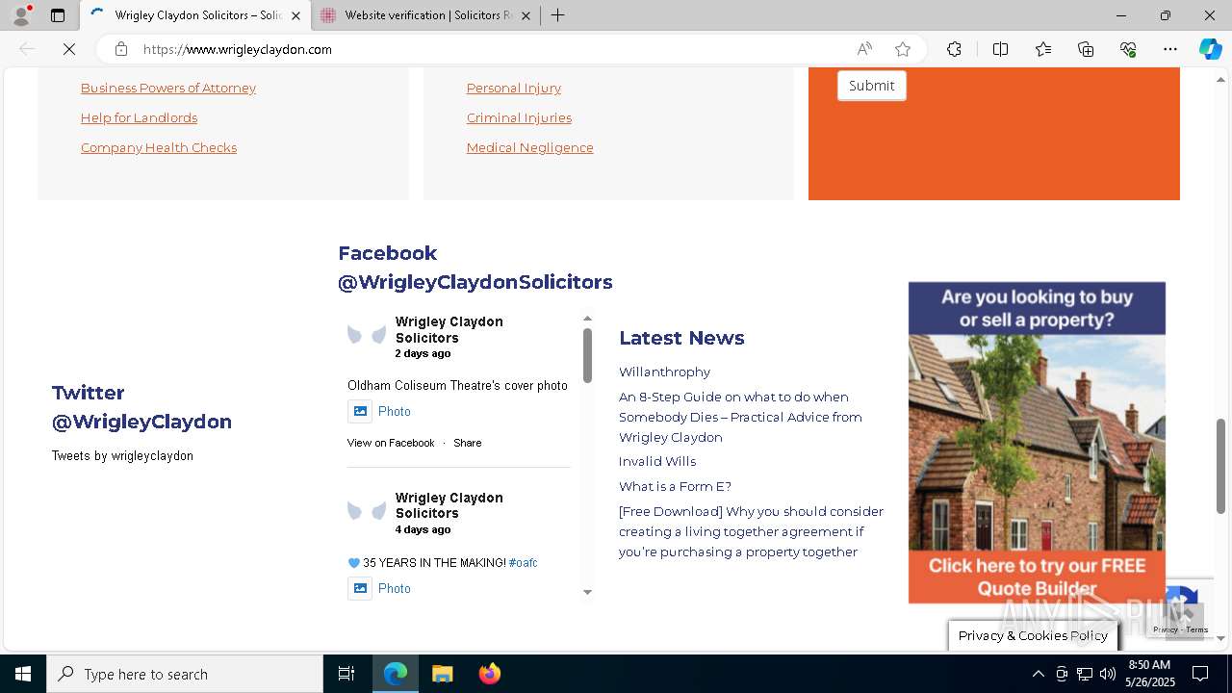Open Personal Injury link

point(514,88)
